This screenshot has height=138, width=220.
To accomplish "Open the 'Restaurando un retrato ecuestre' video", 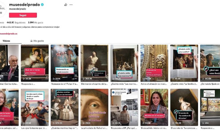I will 65,63.
